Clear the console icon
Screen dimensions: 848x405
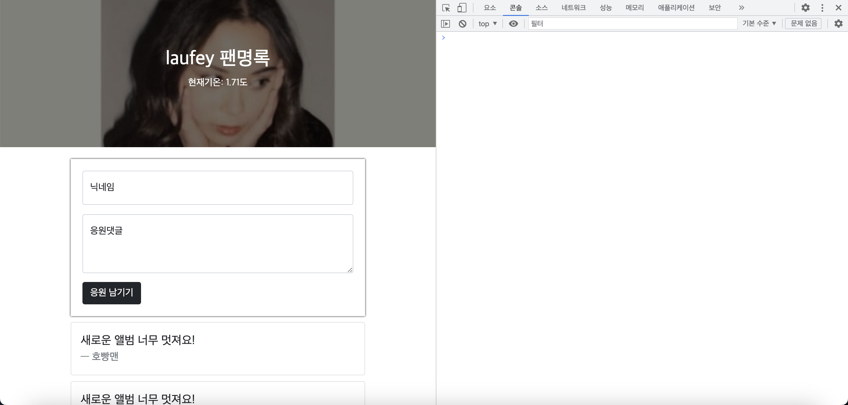(x=463, y=24)
